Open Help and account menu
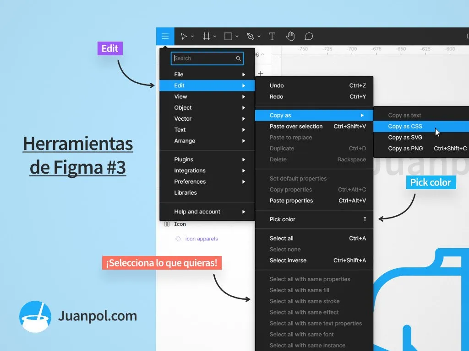 [207, 212]
